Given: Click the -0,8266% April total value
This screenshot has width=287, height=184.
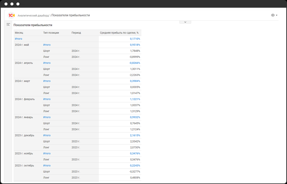Looking at the screenshot, I should coord(135,63).
